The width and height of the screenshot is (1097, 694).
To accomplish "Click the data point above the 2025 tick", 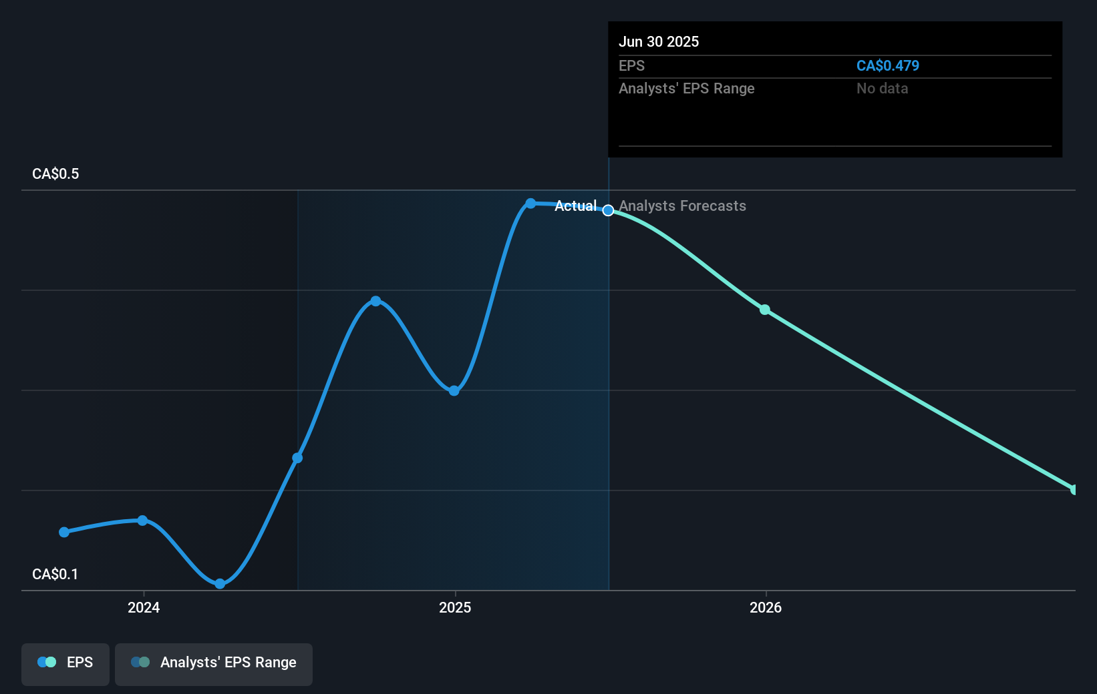I will (454, 391).
